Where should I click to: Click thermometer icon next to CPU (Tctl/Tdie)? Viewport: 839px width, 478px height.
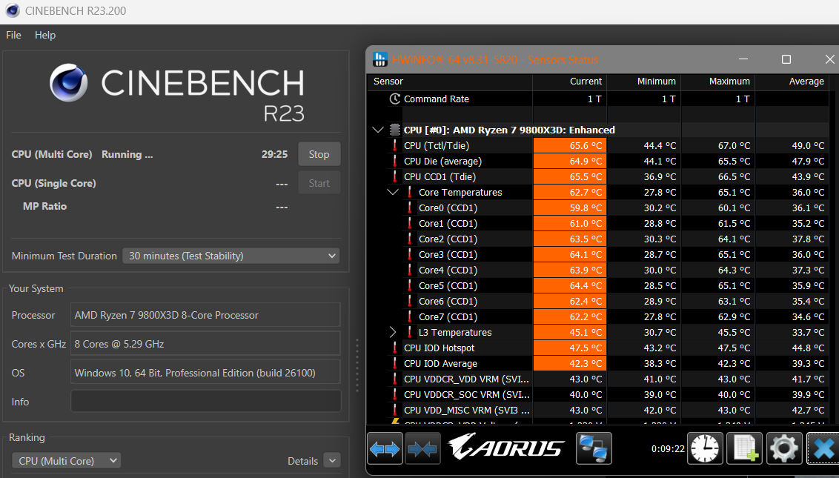coord(395,145)
